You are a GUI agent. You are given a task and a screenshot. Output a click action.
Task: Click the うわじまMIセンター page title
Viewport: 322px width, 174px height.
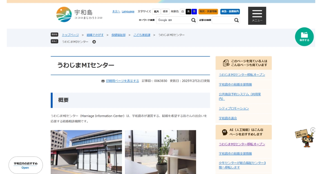coord(86,65)
